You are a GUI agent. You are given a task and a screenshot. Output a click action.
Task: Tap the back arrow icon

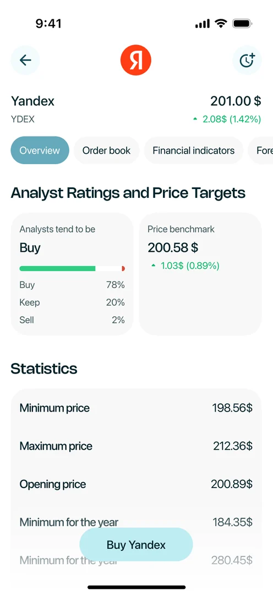point(25,60)
